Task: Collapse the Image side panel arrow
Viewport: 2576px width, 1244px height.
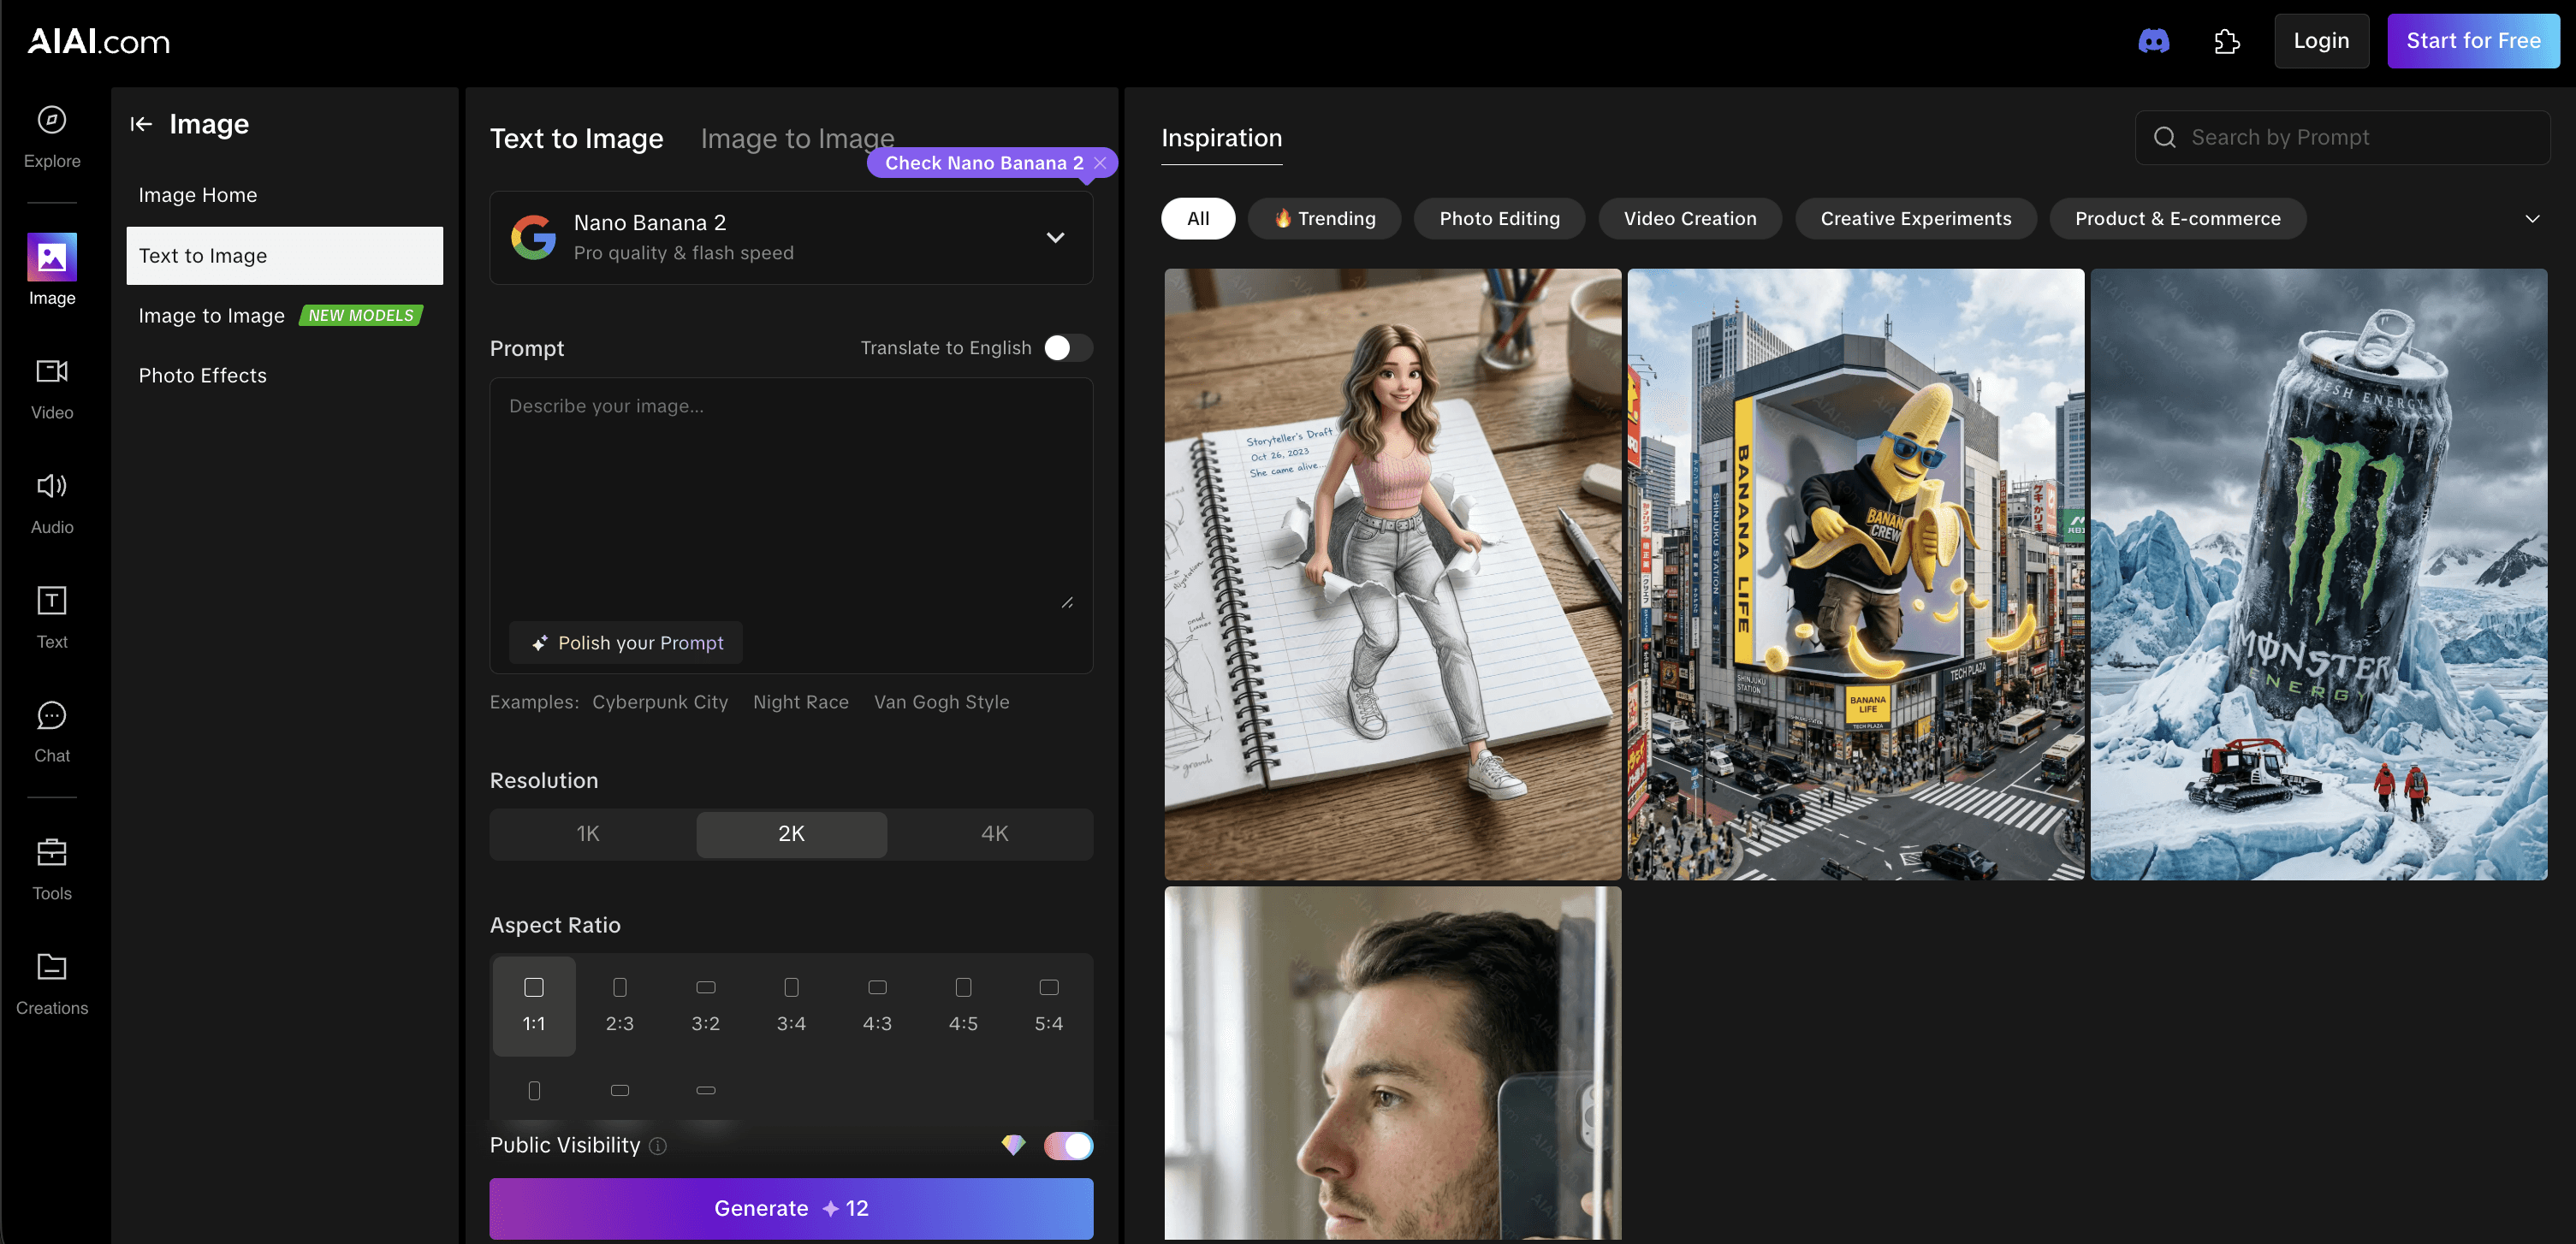Action: click(x=141, y=124)
